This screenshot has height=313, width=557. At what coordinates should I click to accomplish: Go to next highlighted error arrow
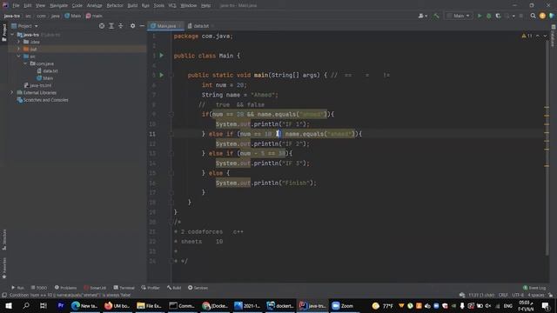tap(545, 36)
